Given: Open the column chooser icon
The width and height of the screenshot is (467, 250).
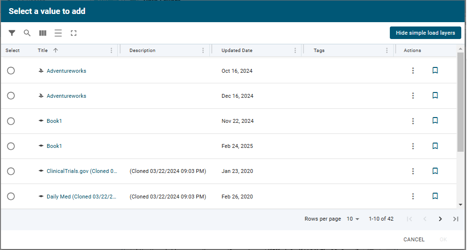Looking at the screenshot, I should click(x=43, y=33).
